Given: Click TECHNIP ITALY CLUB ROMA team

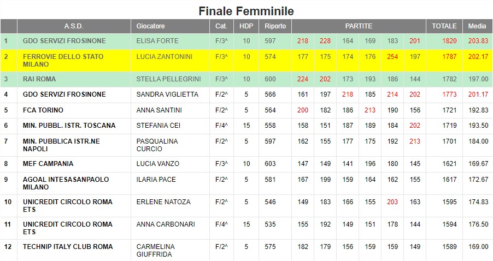Looking at the screenshot, I should (68, 247).
